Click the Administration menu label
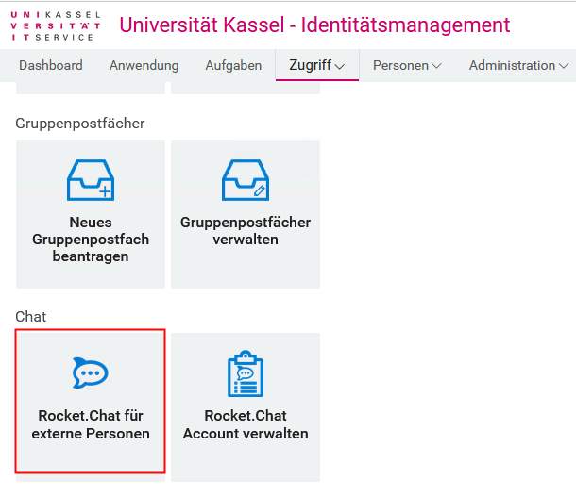This screenshot has width=576, height=496. 512,65
